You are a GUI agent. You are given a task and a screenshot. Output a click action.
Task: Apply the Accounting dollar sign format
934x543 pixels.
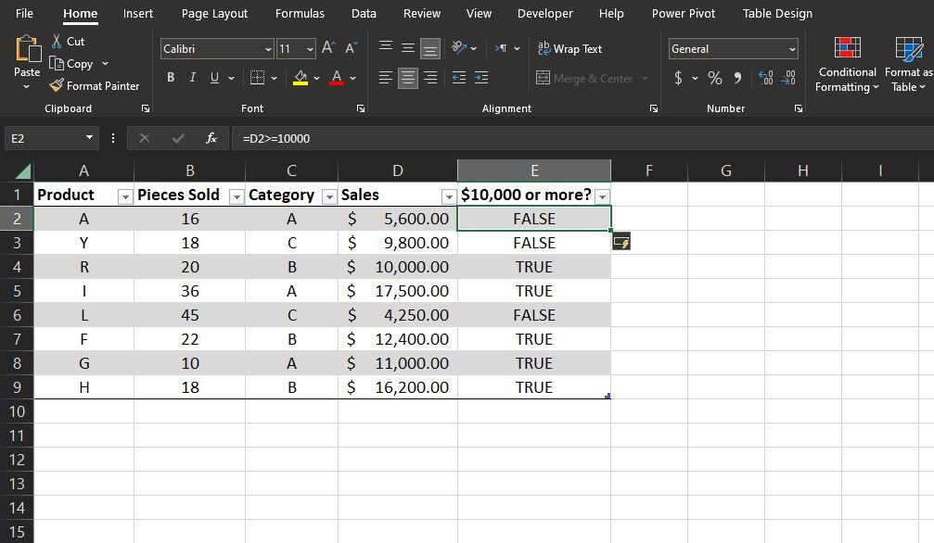[679, 78]
